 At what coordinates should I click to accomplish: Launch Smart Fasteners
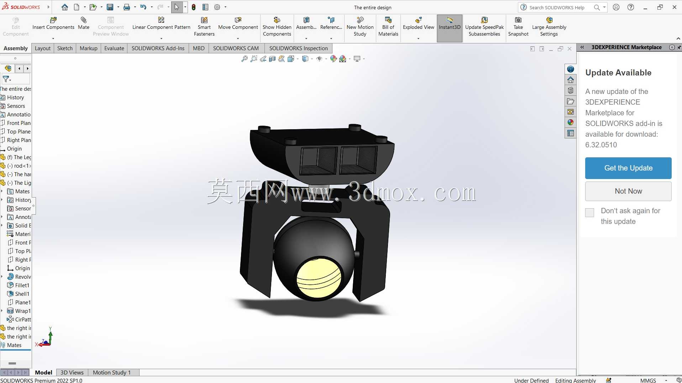click(204, 27)
